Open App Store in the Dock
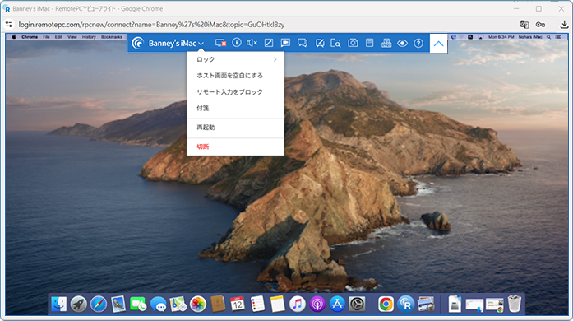Screen dimensions: 573x321 pyautogui.click(x=337, y=305)
